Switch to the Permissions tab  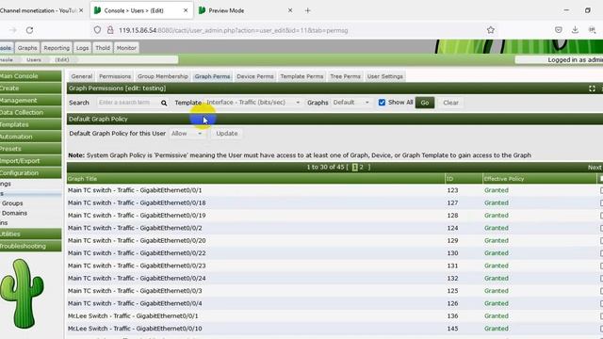(115, 76)
